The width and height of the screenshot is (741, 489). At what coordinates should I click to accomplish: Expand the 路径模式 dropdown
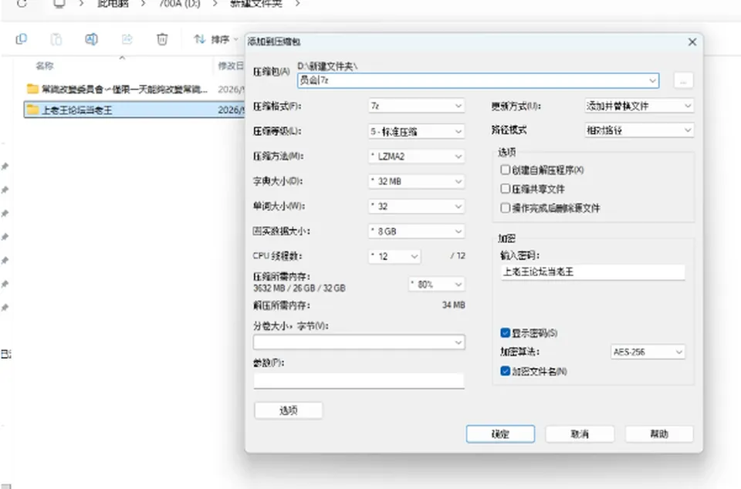[x=639, y=130]
